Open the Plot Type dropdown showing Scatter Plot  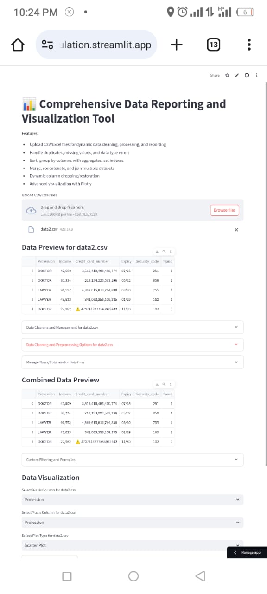point(133,545)
